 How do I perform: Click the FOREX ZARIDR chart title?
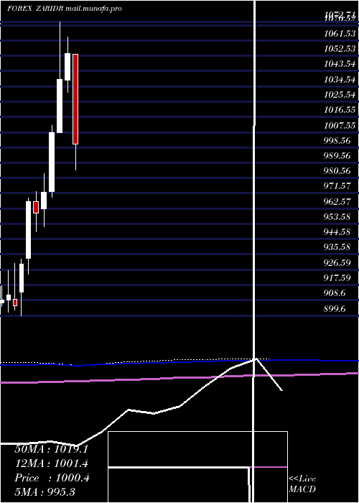pyautogui.click(x=35, y=9)
